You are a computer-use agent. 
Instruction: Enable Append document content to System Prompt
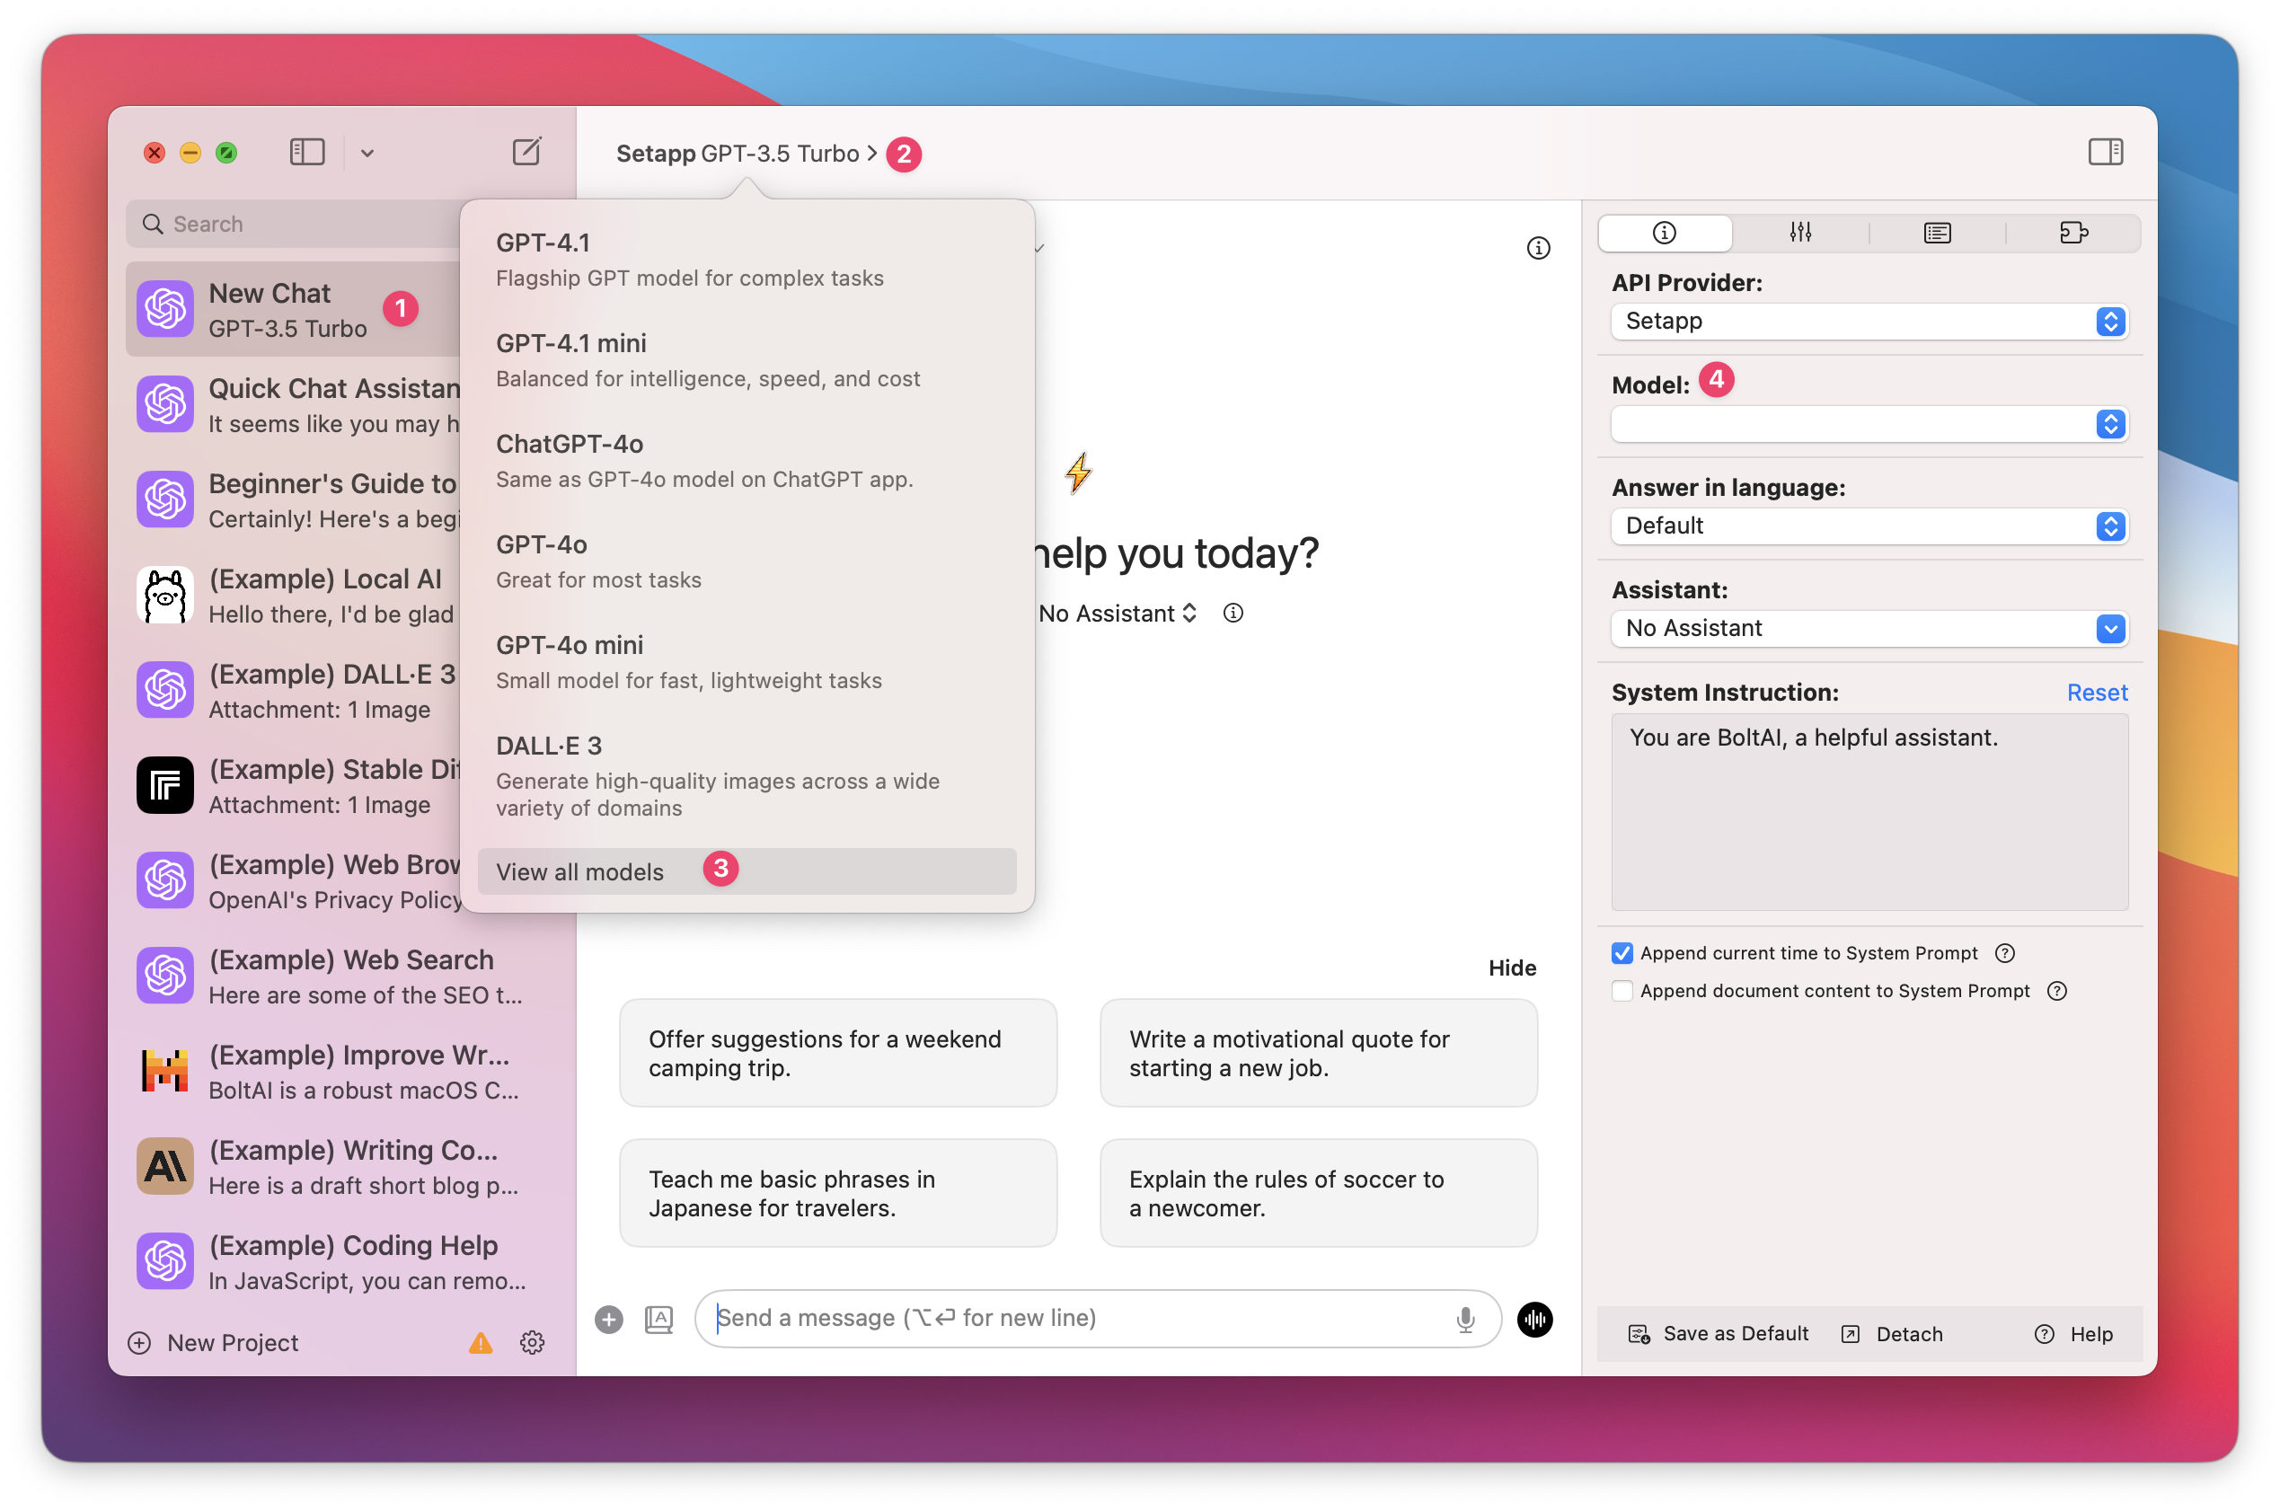(x=1622, y=991)
